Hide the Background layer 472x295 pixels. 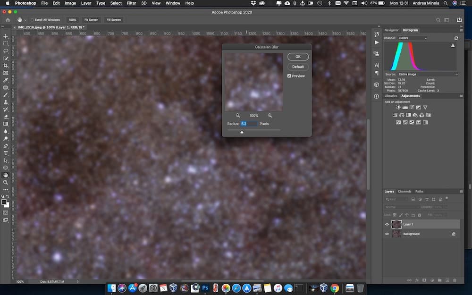click(x=387, y=234)
